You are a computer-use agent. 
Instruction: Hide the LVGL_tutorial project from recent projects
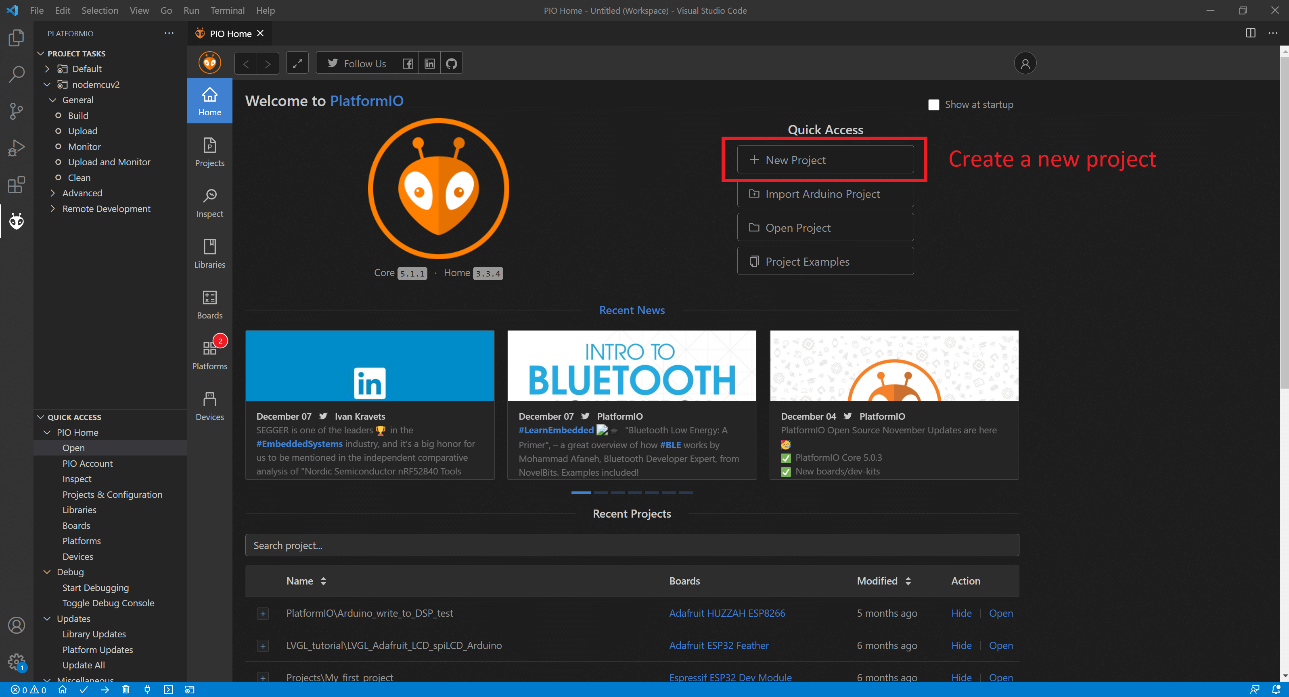[961, 645]
